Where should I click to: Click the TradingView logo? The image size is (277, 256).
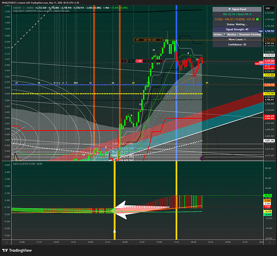pyautogui.click(x=17, y=250)
